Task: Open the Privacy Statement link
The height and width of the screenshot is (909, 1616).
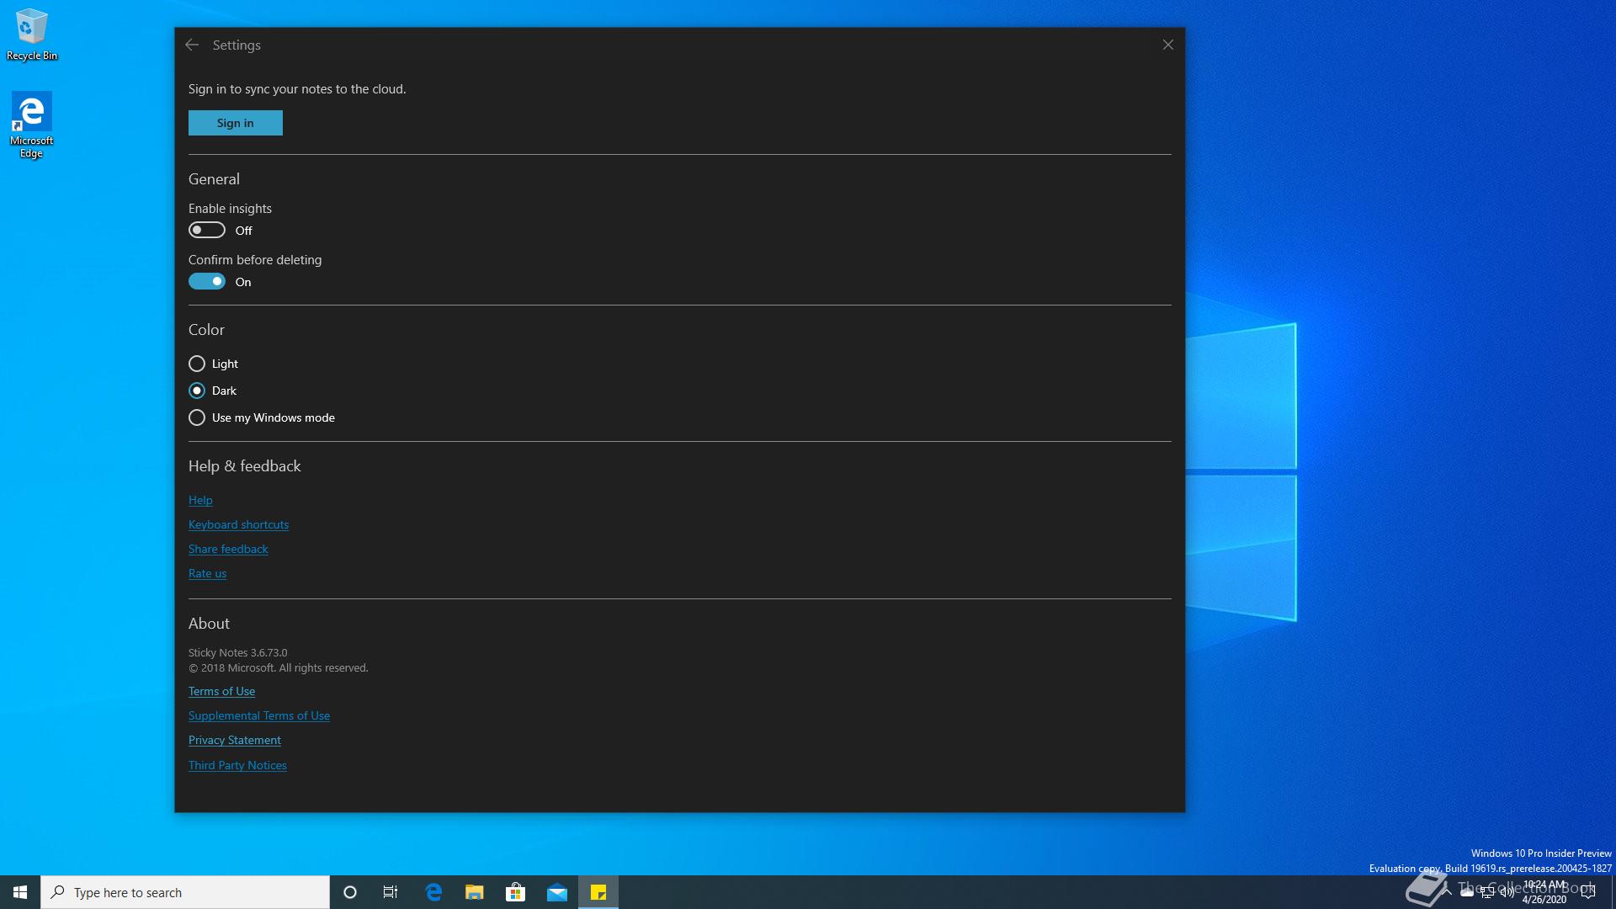Action: [235, 740]
